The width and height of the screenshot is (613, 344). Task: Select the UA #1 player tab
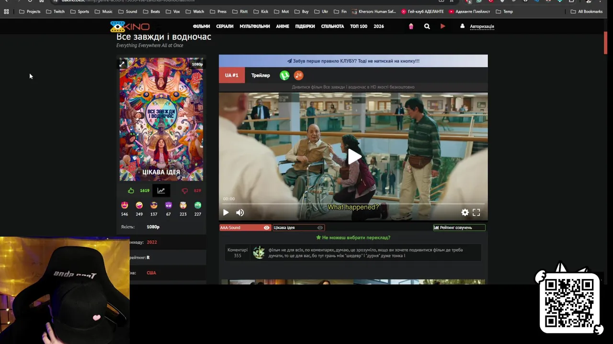[232, 75]
